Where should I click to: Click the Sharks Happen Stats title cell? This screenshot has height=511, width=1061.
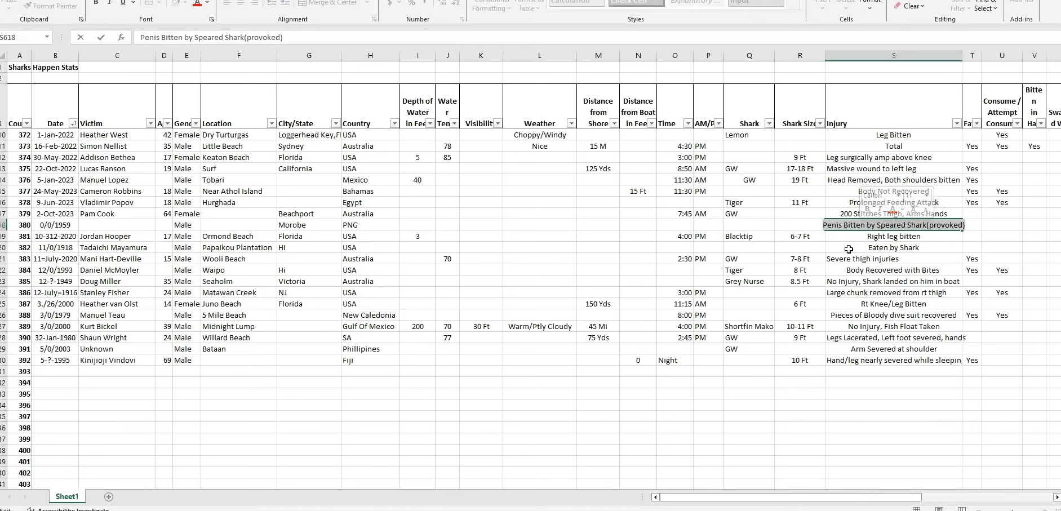[43, 67]
